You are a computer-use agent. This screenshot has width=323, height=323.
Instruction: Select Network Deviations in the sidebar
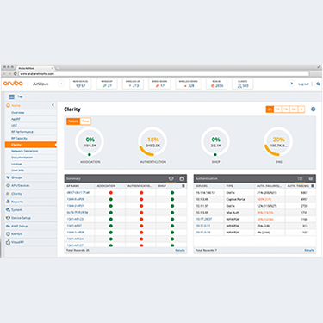(x=24, y=151)
